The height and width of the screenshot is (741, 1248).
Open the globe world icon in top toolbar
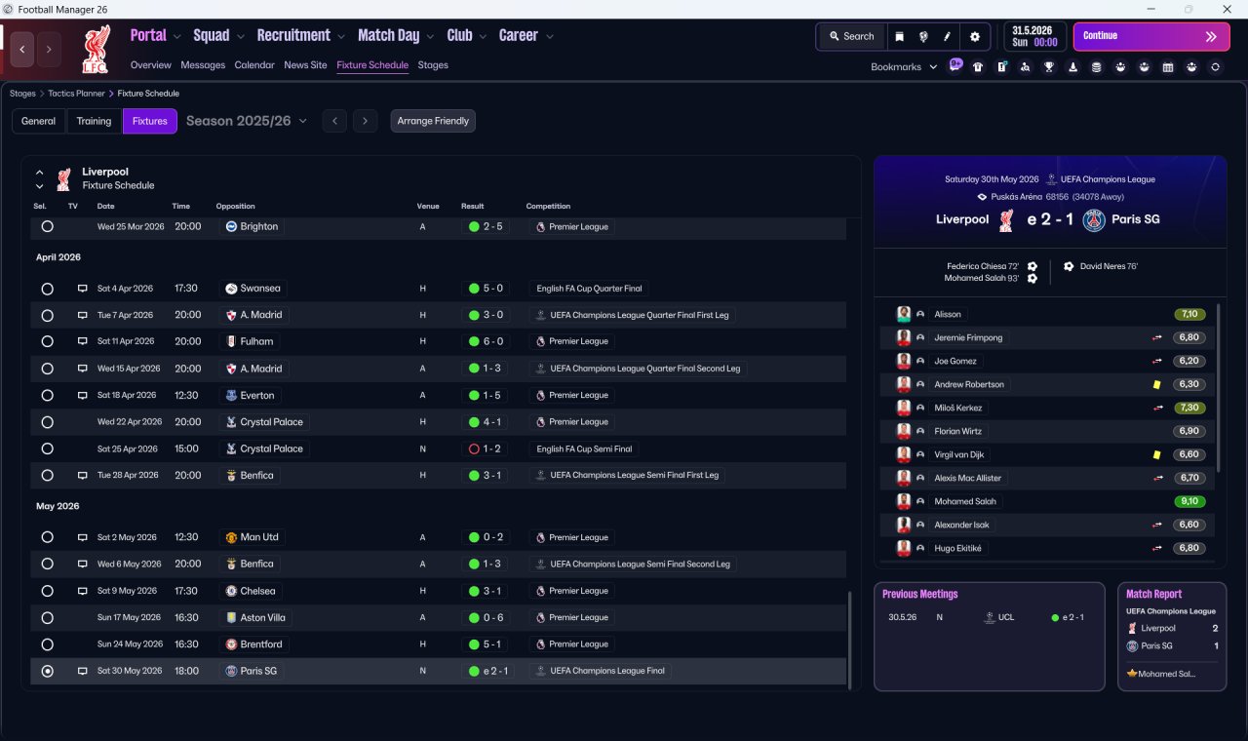pyautogui.click(x=923, y=36)
